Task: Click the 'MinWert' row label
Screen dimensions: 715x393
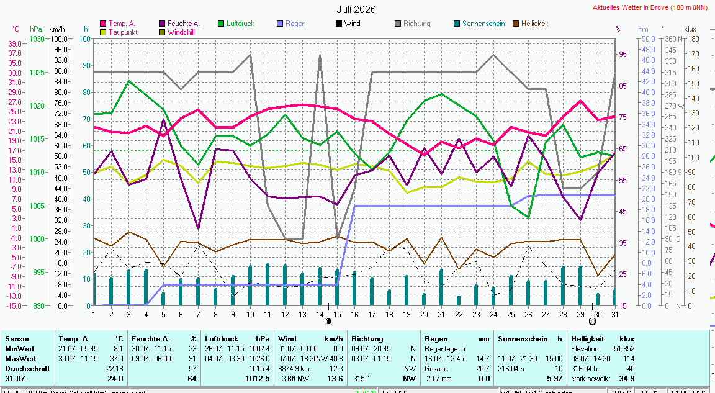Action: (19, 349)
